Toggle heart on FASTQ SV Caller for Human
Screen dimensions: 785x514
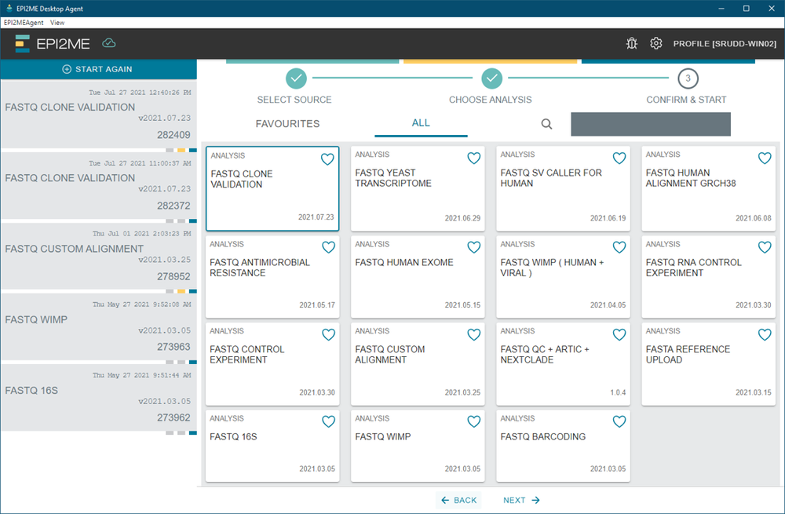(619, 159)
